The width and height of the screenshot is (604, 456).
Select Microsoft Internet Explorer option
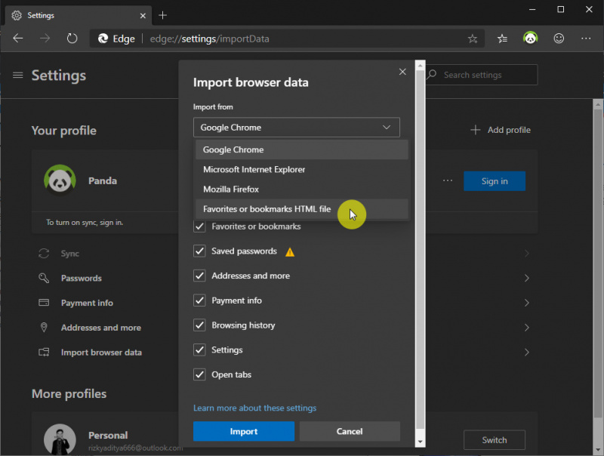click(x=301, y=169)
